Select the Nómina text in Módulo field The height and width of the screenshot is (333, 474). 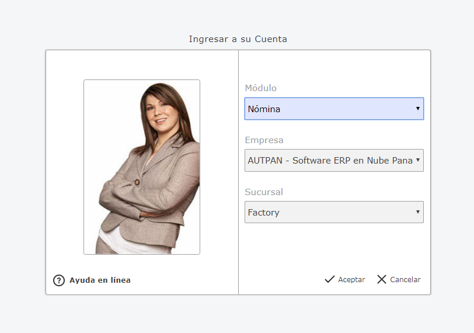coord(264,109)
